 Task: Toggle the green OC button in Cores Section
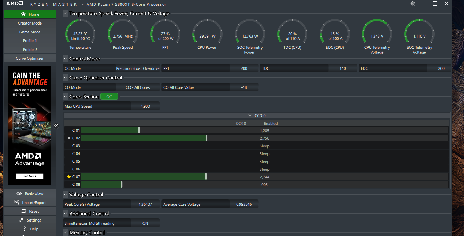click(x=109, y=97)
